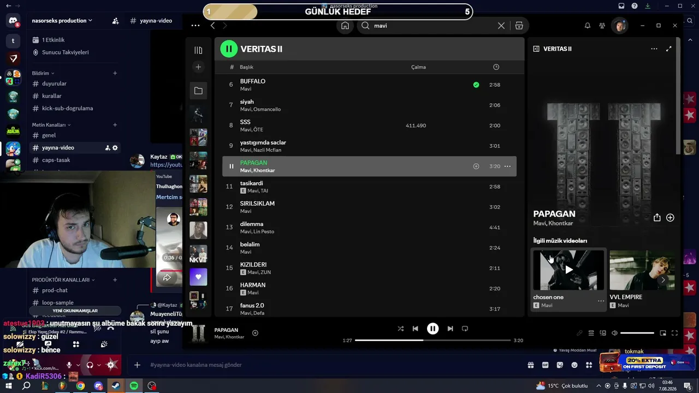Adjust Spotify volume slider

(637, 333)
